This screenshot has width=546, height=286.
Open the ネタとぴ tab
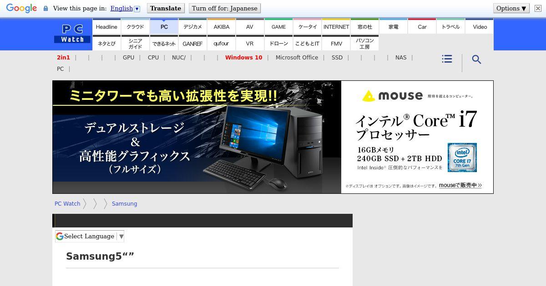coord(106,44)
